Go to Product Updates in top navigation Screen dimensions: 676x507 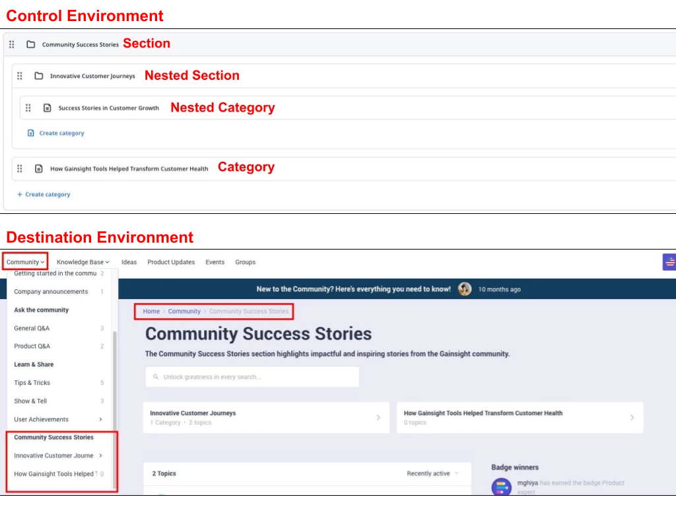171,262
